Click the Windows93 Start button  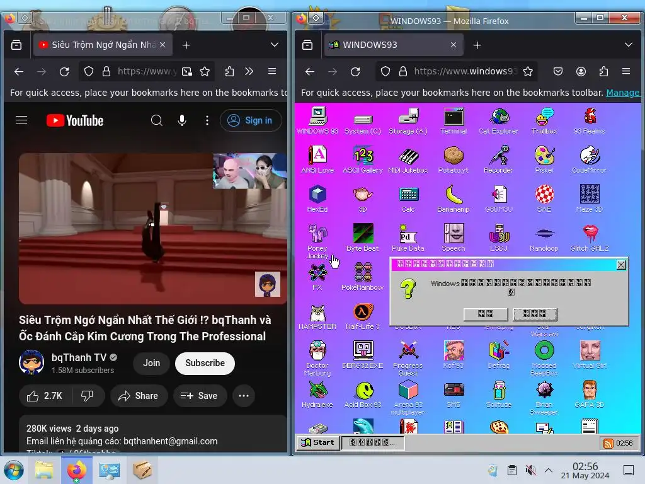[318, 442]
